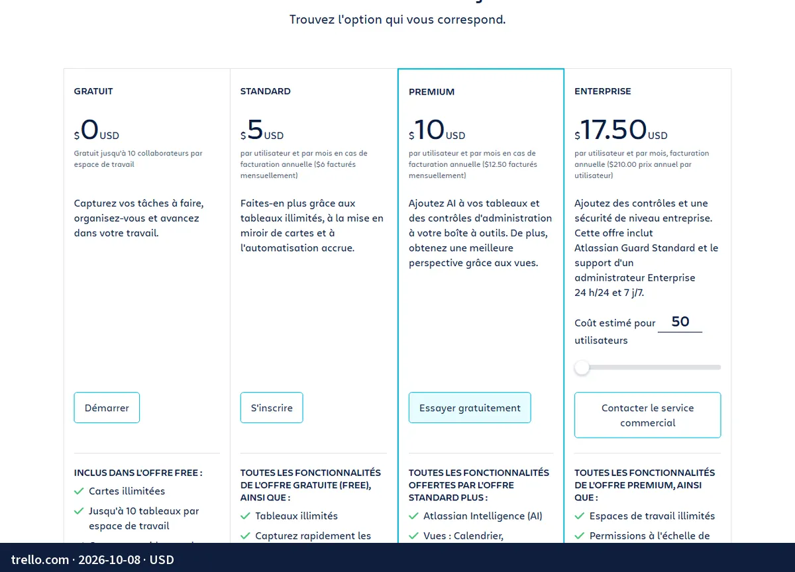Screen dimensions: 795x572
Task: Click the estimated users field showing 50
Action: (680, 322)
